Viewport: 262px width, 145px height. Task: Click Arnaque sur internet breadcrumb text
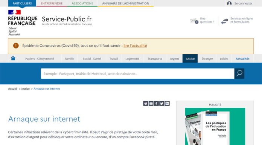[x=47, y=89]
